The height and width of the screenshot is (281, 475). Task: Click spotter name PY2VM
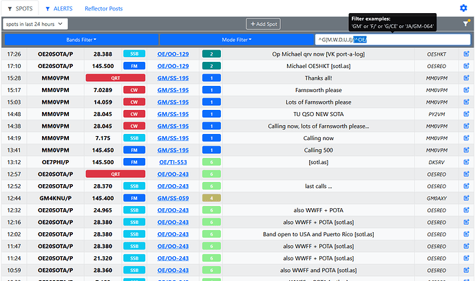[436, 114]
